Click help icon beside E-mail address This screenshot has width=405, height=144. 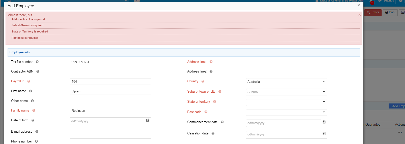coord(37,132)
